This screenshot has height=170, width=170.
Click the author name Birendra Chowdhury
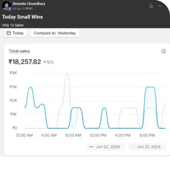pos(29,4)
